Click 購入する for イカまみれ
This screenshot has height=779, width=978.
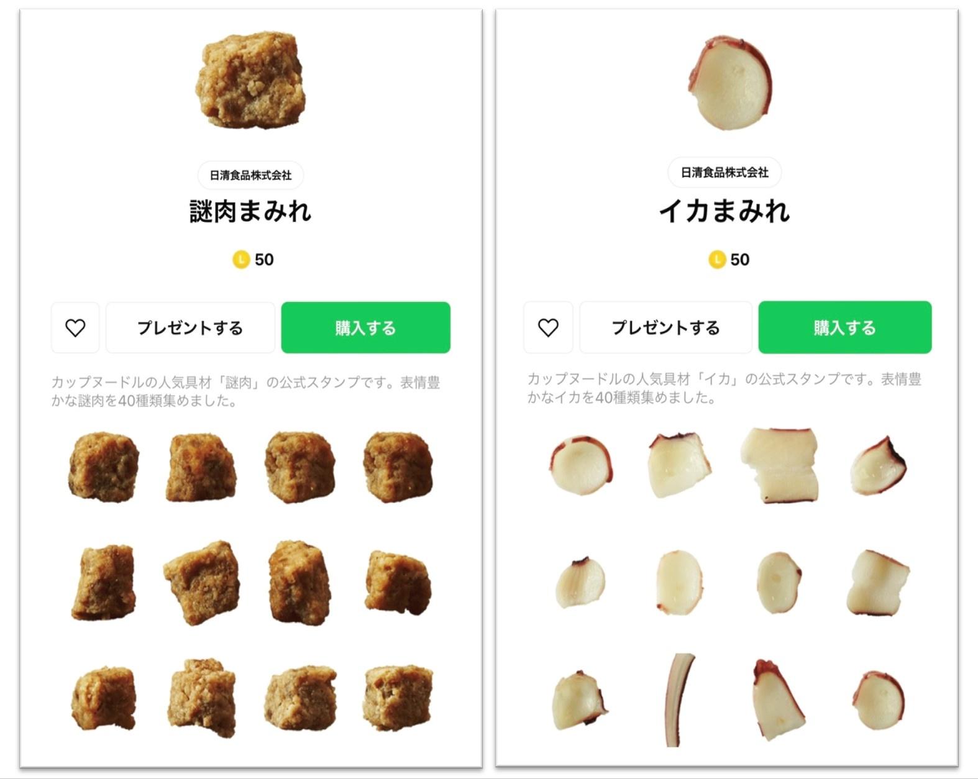click(x=845, y=327)
